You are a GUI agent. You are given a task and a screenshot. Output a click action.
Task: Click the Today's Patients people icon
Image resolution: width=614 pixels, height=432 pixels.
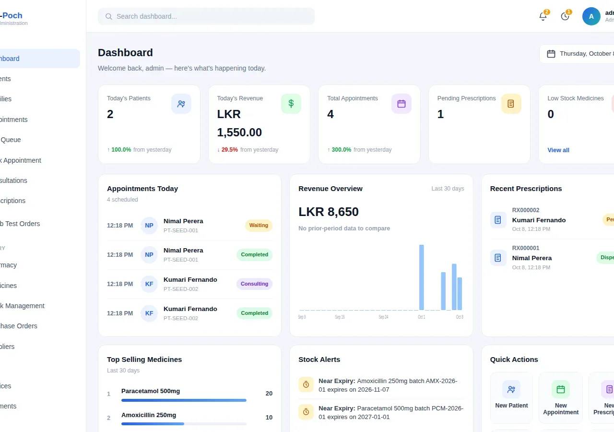pyautogui.click(x=181, y=104)
